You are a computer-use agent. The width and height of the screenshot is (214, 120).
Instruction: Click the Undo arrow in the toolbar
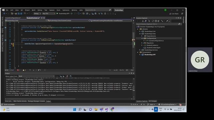25,14
